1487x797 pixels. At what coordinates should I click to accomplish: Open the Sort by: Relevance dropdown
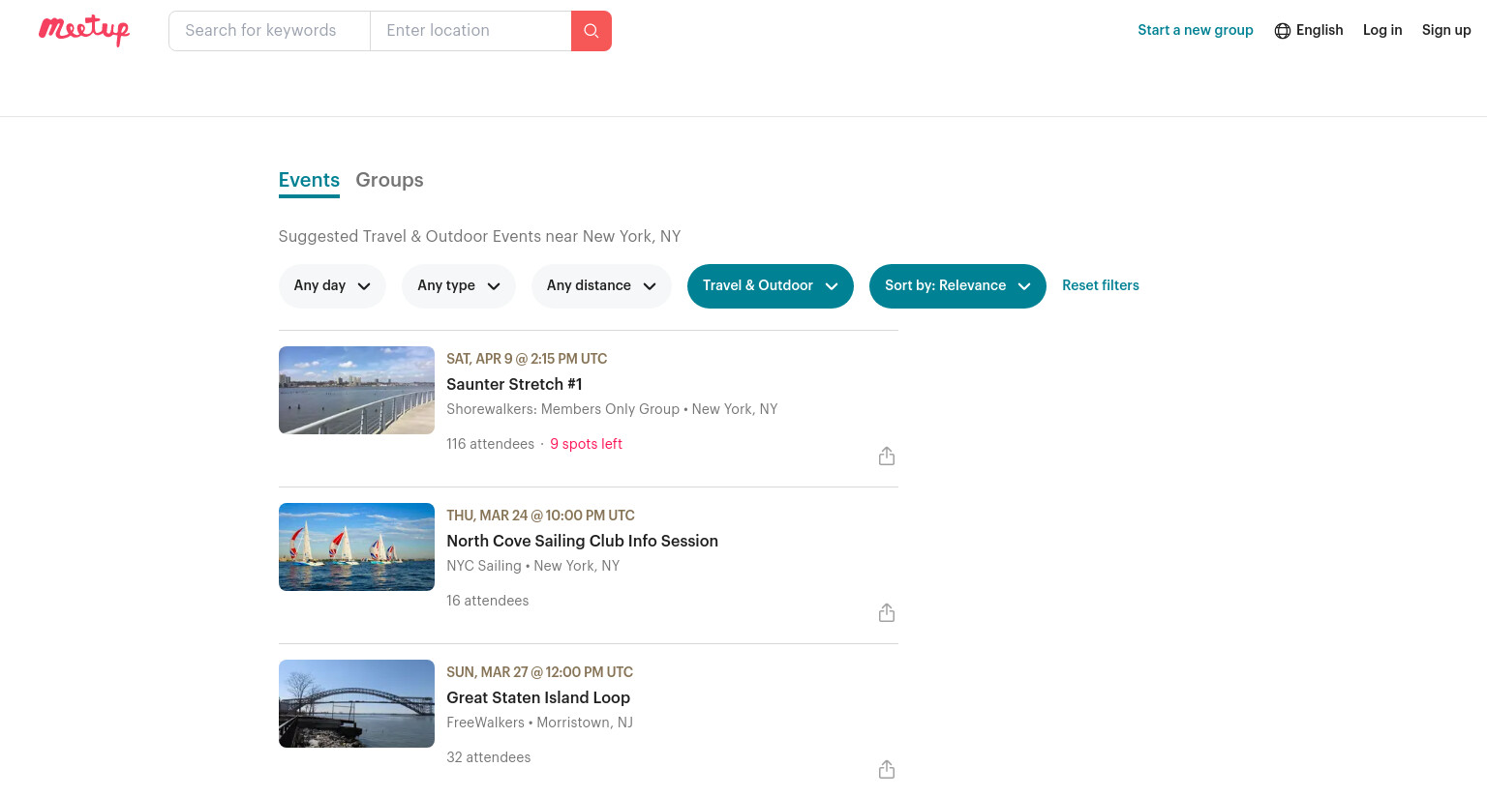click(x=957, y=286)
